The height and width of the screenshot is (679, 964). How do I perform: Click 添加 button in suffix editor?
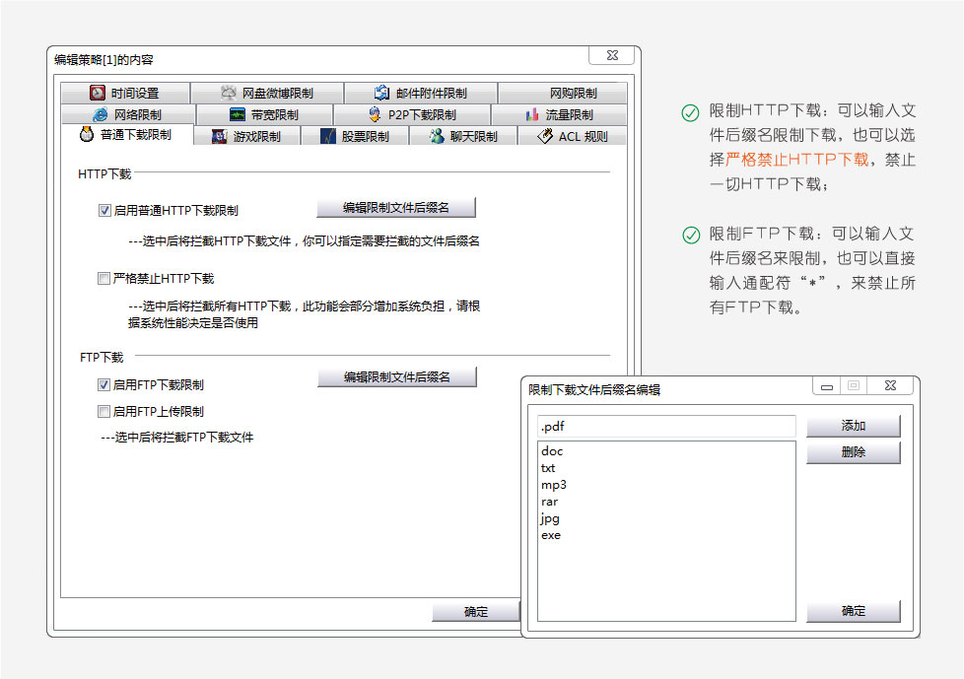853,426
